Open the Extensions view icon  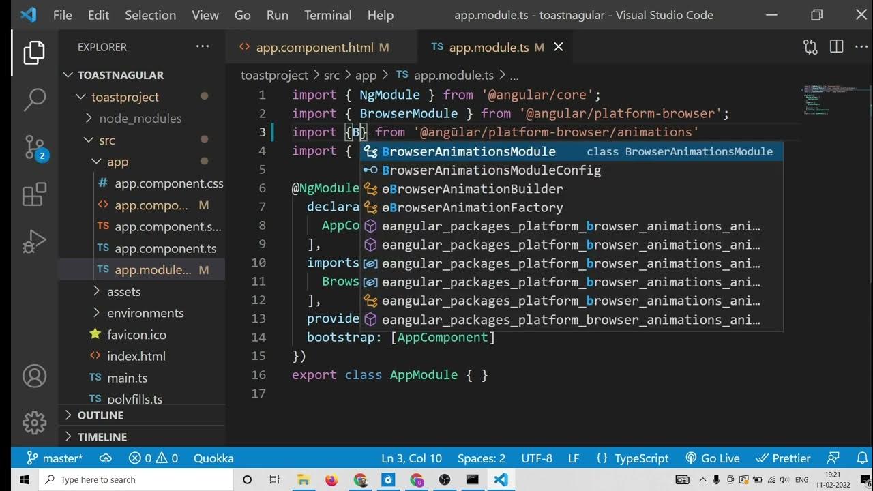(34, 194)
